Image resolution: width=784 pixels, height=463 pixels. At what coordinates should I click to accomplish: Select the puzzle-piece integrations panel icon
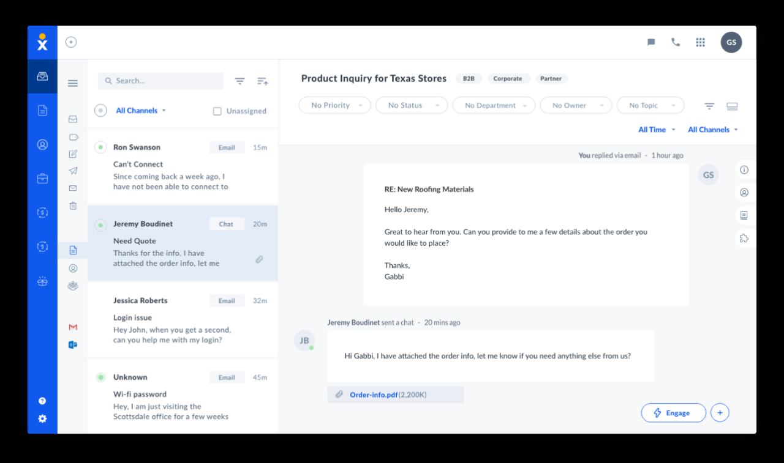tap(744, 238)
